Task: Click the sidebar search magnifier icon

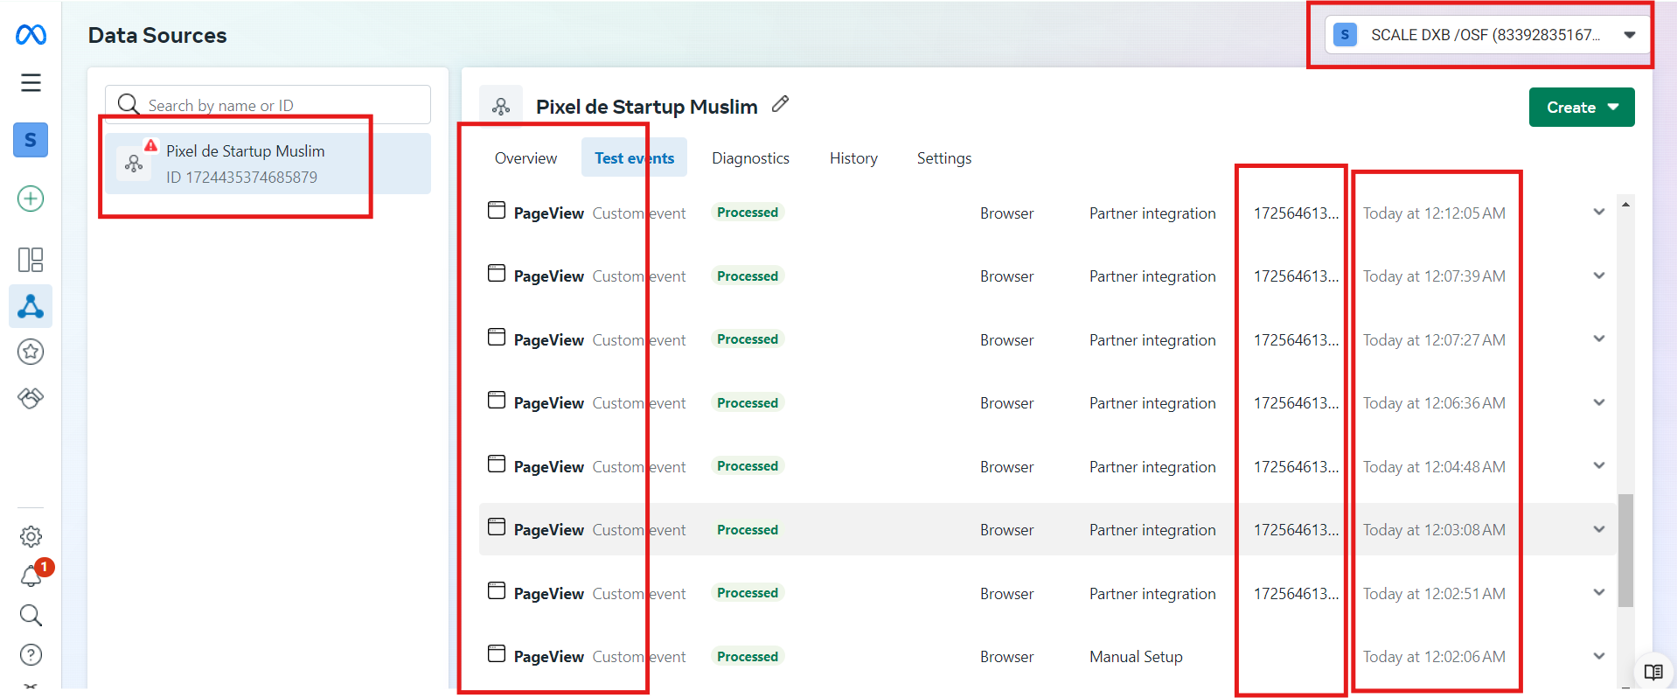Action: (x=31, y=616)
